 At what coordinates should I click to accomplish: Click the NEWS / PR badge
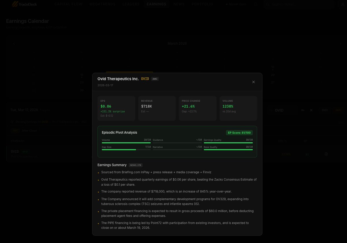pos(136,165)
